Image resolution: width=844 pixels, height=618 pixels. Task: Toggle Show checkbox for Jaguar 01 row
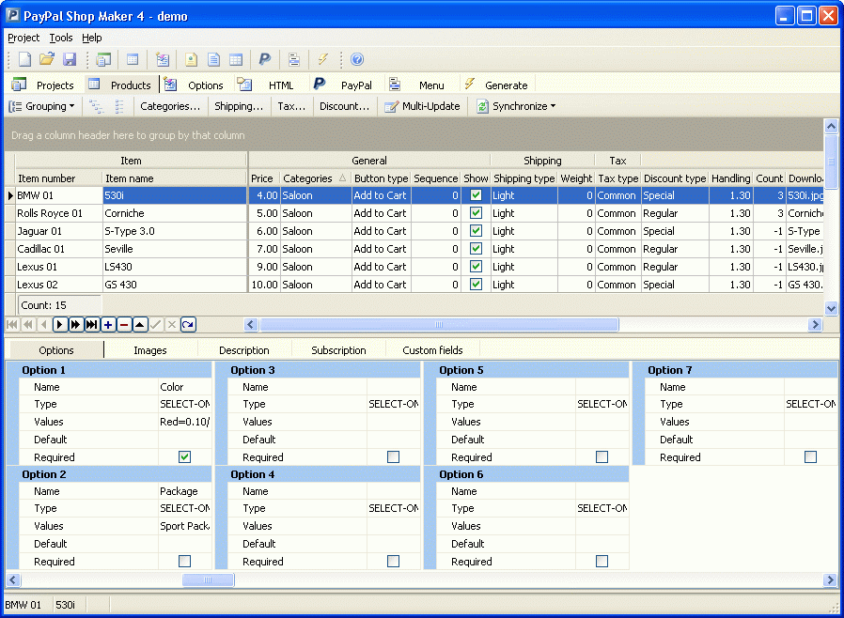(x=476, y=231)
